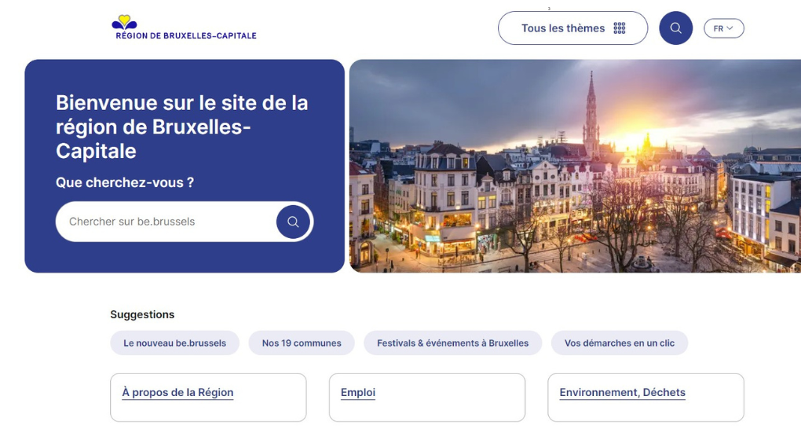Open 'Festivals & événements à Bruxelles' suggestion
Image resolution: width=801 pixels, height=440 pixels.
point(452,343)
